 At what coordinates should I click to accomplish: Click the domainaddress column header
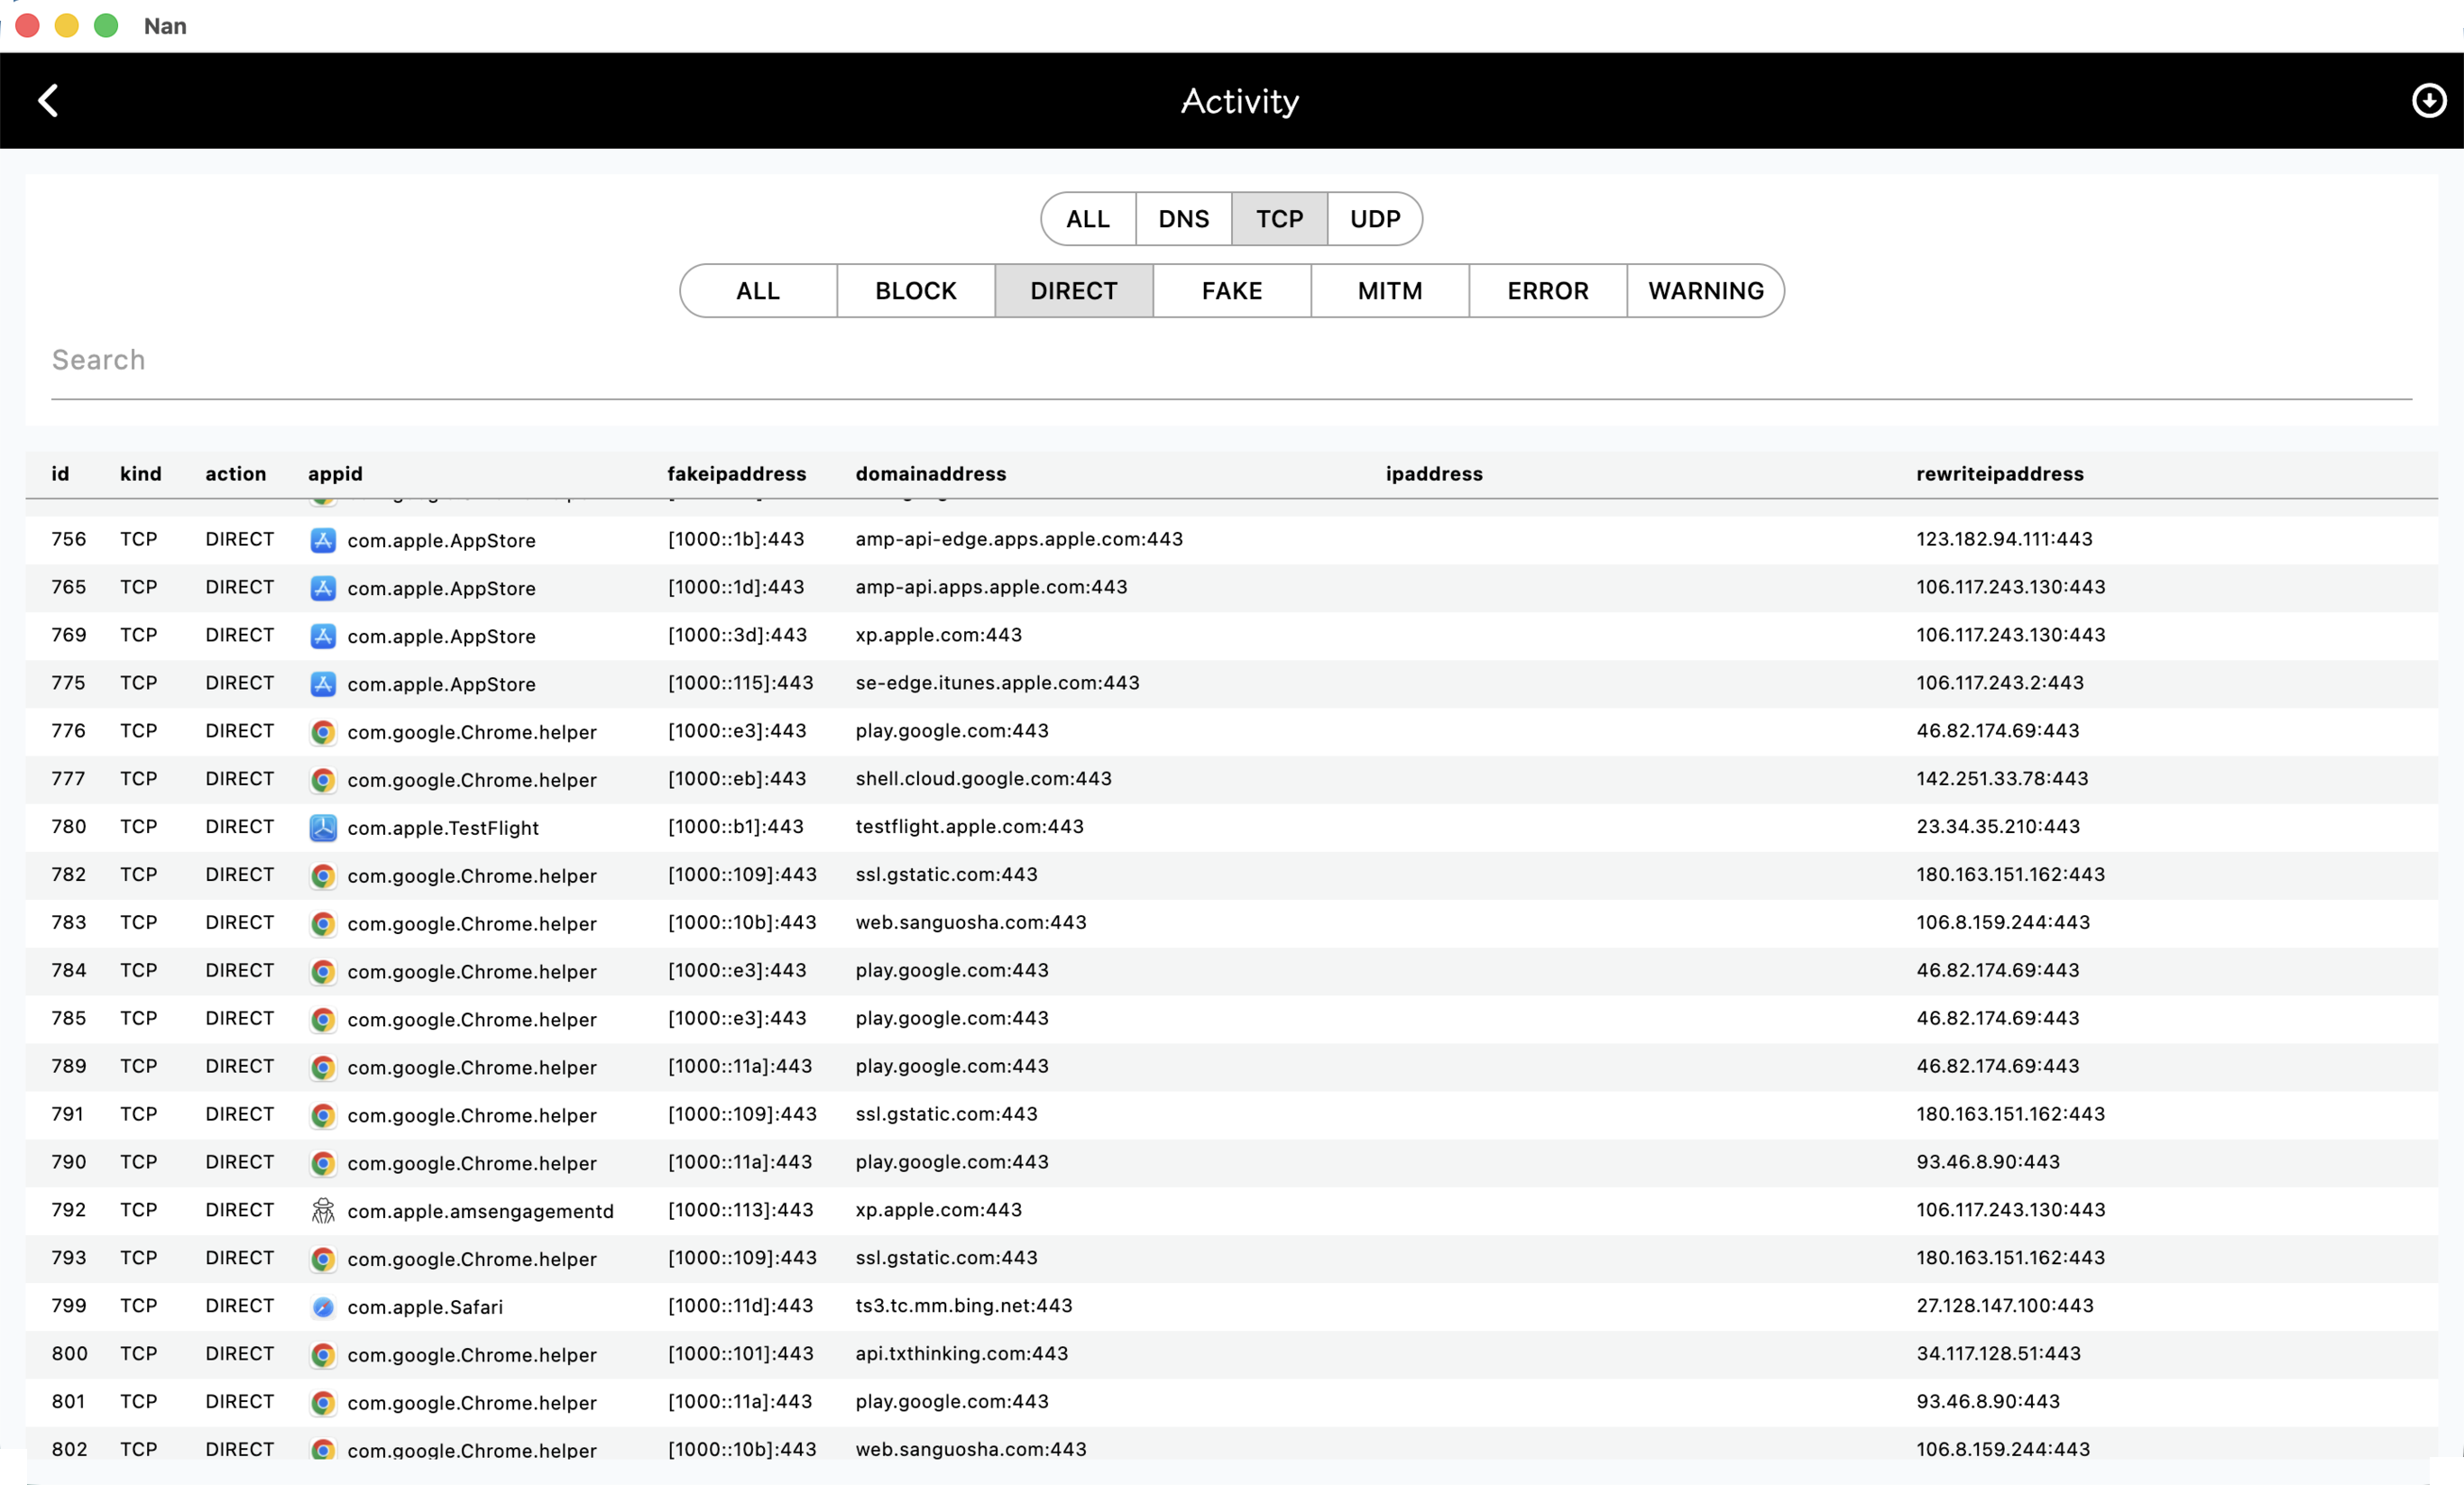click(930, 474)
